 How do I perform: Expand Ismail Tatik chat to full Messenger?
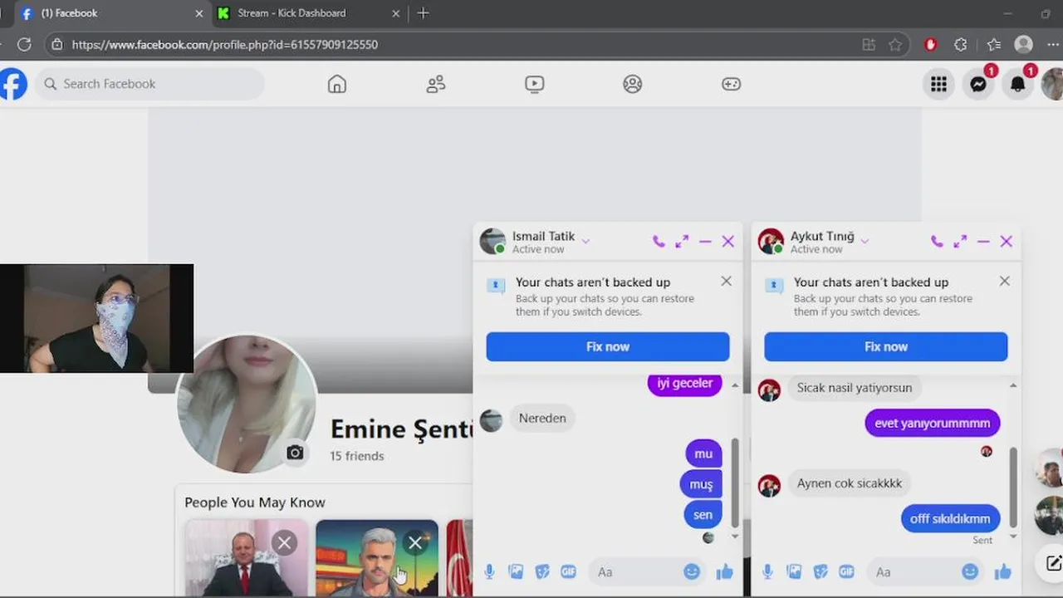[682, 242]
